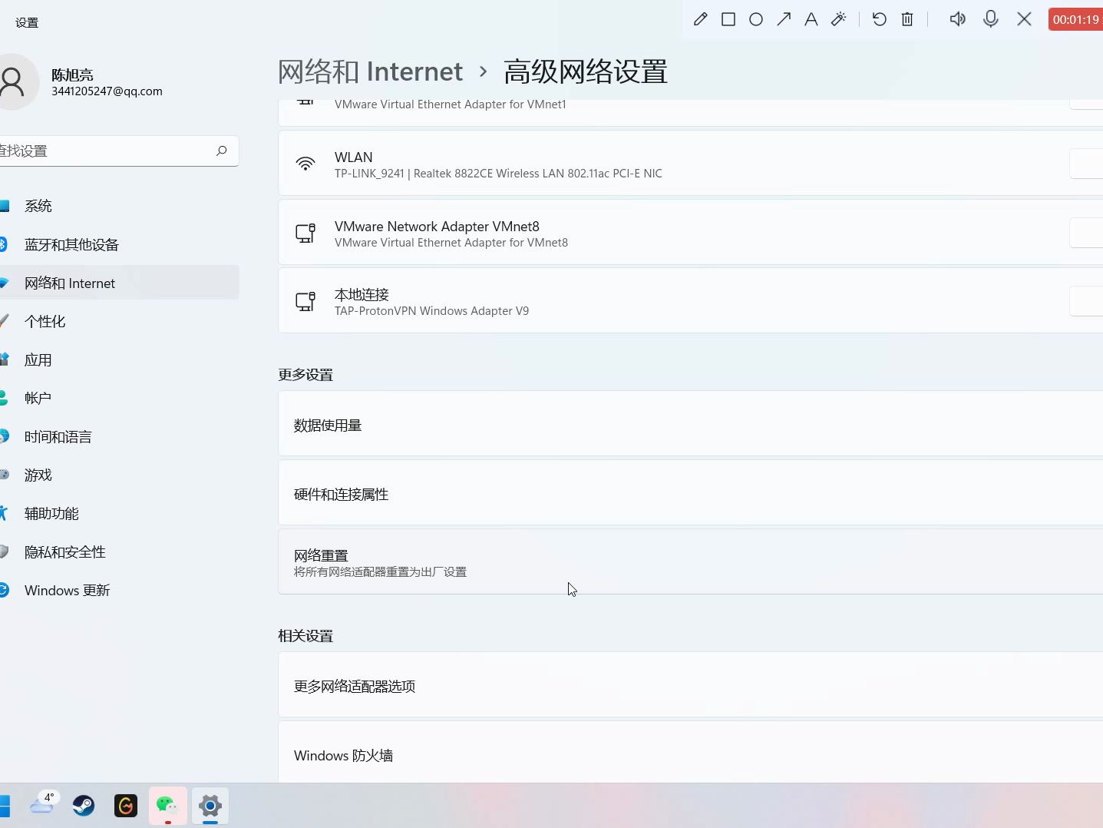Select the text annotation tool
The height and width of the screenshot is (828, 1103).
811,19
